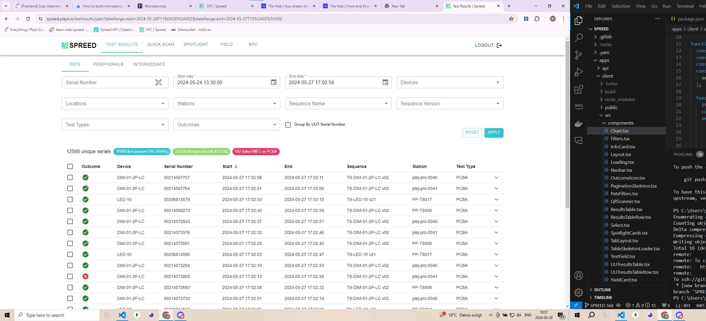Open VS Code Search view

tap(578, 38)
